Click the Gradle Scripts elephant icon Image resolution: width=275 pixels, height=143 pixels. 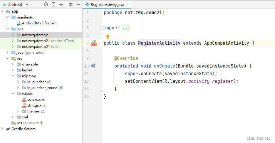point(8,129)
